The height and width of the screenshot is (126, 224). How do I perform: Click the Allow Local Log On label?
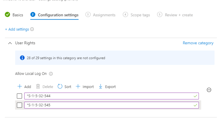(x=31, y=74)
